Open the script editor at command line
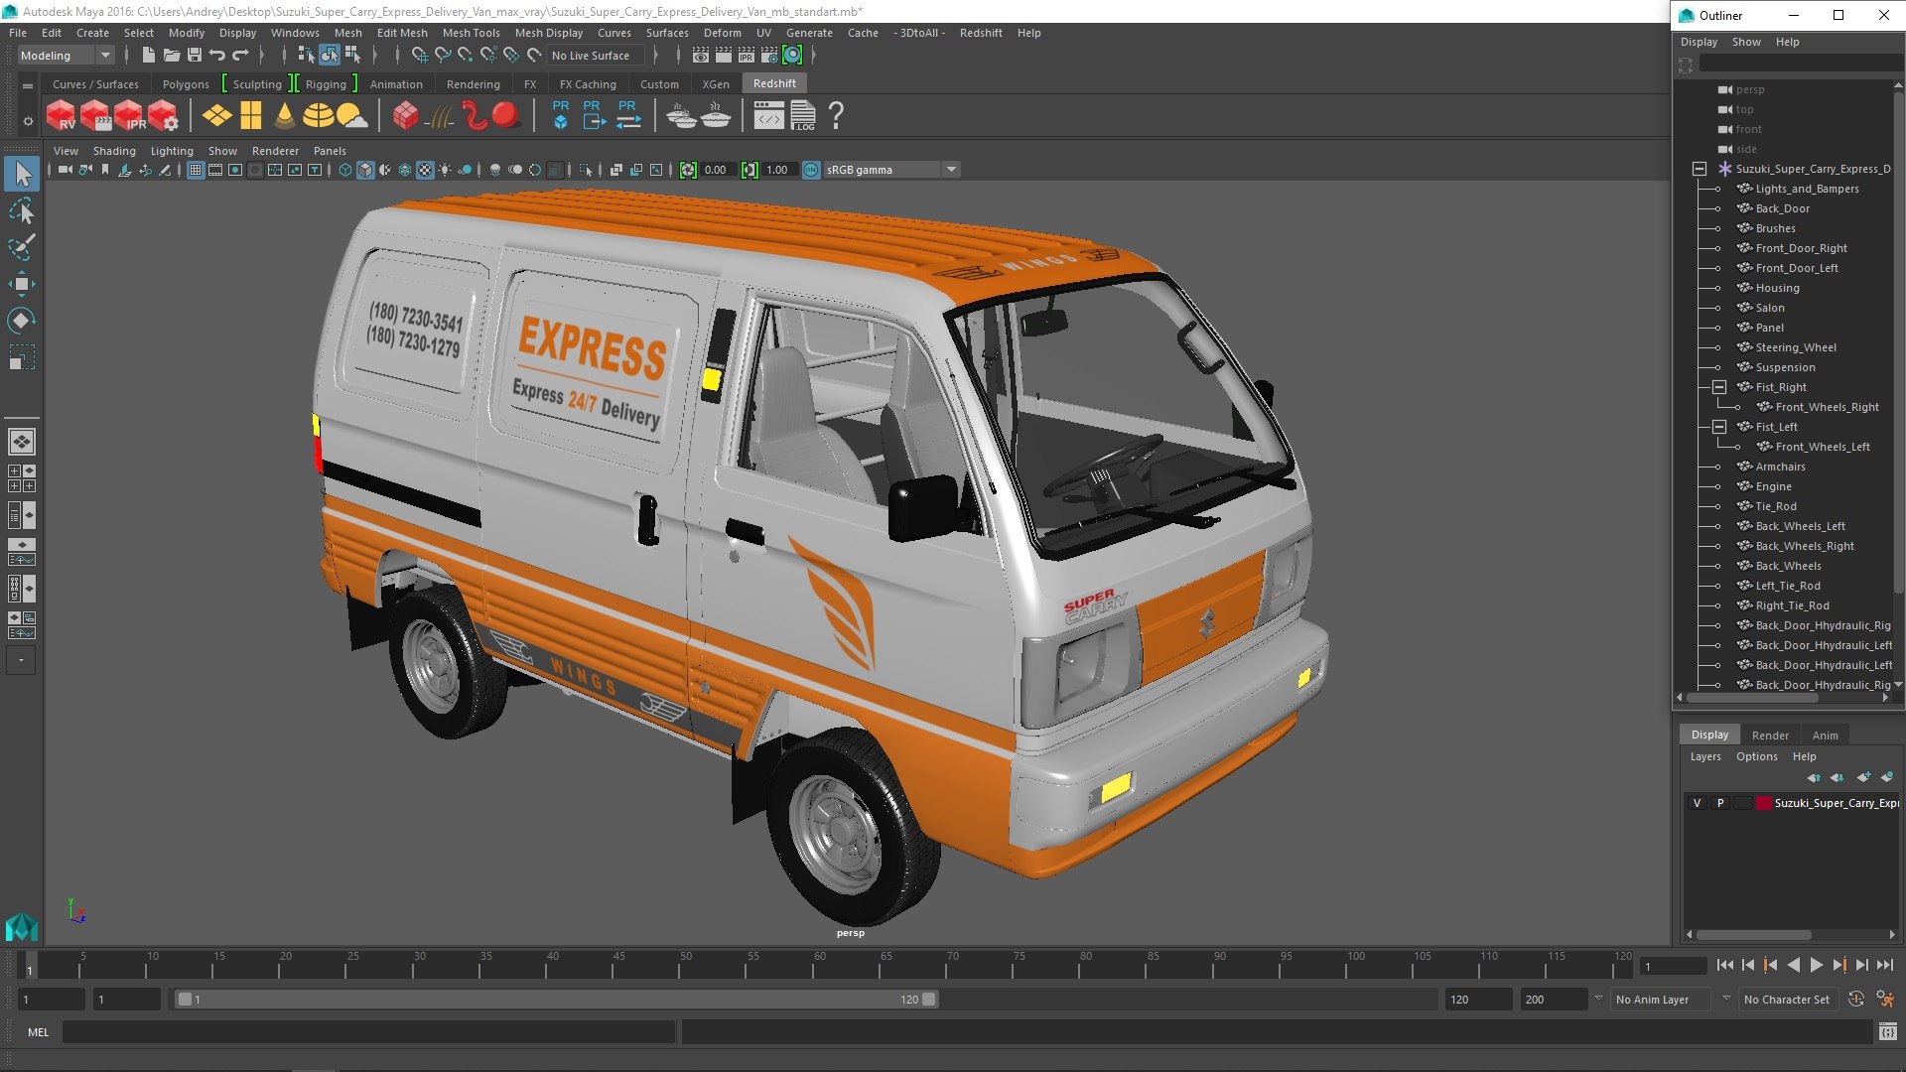The image size is (1906, 1072). pyautogui.click(x=1887, y=1032)
